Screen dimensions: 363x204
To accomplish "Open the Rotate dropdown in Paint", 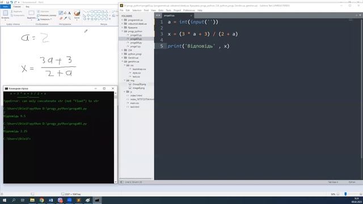I will [45, 19].
